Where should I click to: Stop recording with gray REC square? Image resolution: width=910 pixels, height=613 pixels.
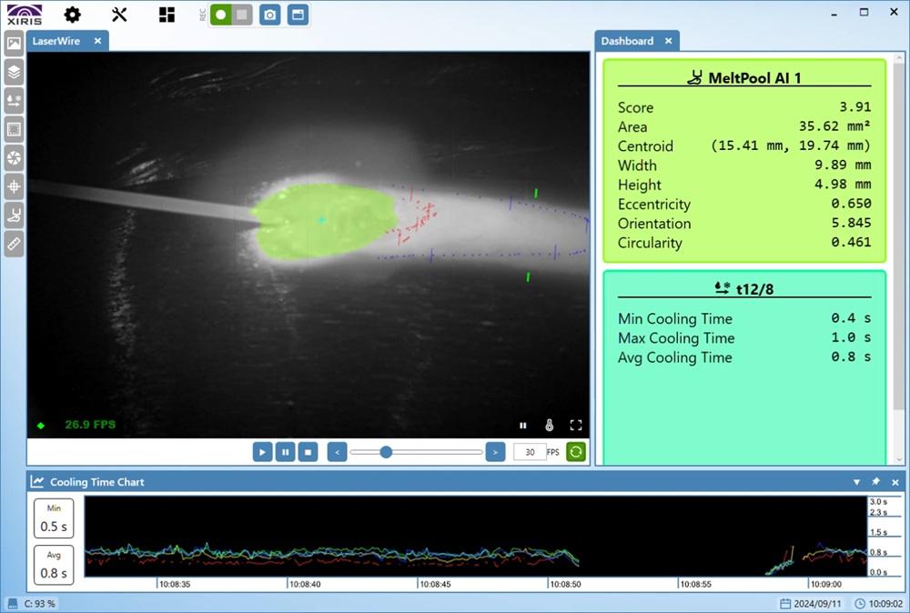pyautogui.click(x=241, y=15)
